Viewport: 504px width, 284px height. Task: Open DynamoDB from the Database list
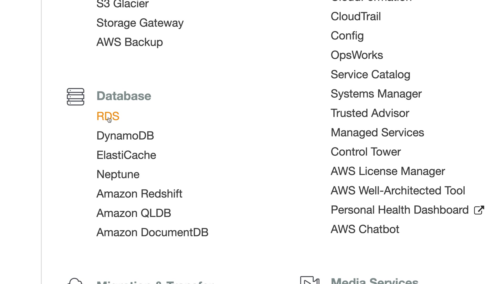[125, 136]
